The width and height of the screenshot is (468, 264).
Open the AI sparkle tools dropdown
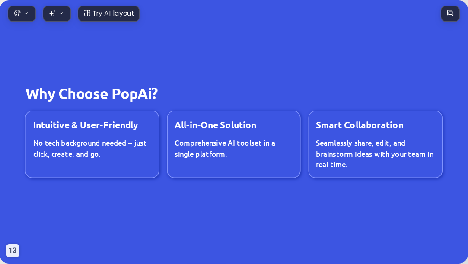pos(57,13)
